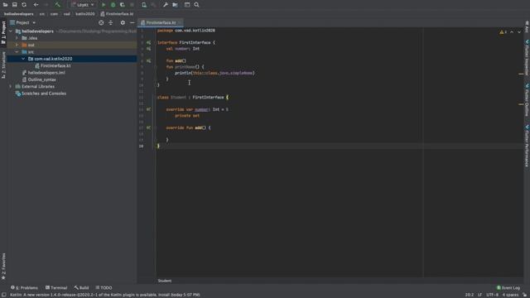
Task: Open Project Structure icon
Action: [x=175, y=5]
